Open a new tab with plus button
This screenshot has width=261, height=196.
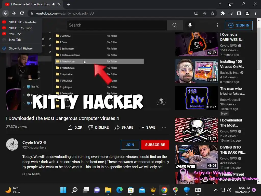69,4
